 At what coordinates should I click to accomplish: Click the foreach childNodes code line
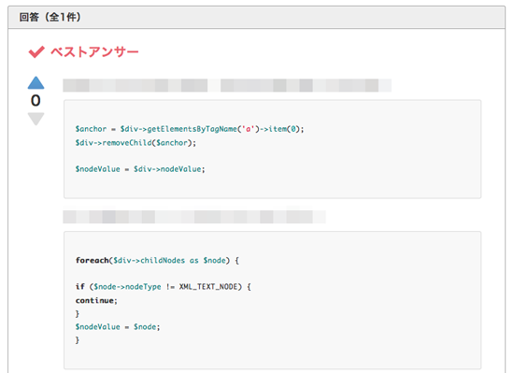(157, 260)
